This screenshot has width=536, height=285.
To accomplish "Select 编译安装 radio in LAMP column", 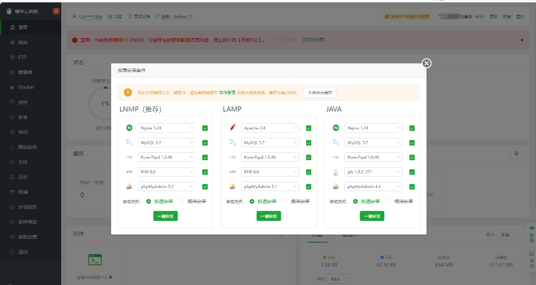I will [285, 201].
